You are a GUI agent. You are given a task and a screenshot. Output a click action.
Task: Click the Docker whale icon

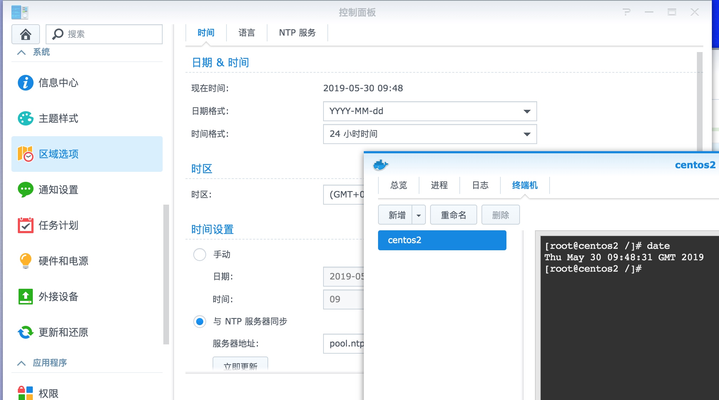[x=381, y=165]
